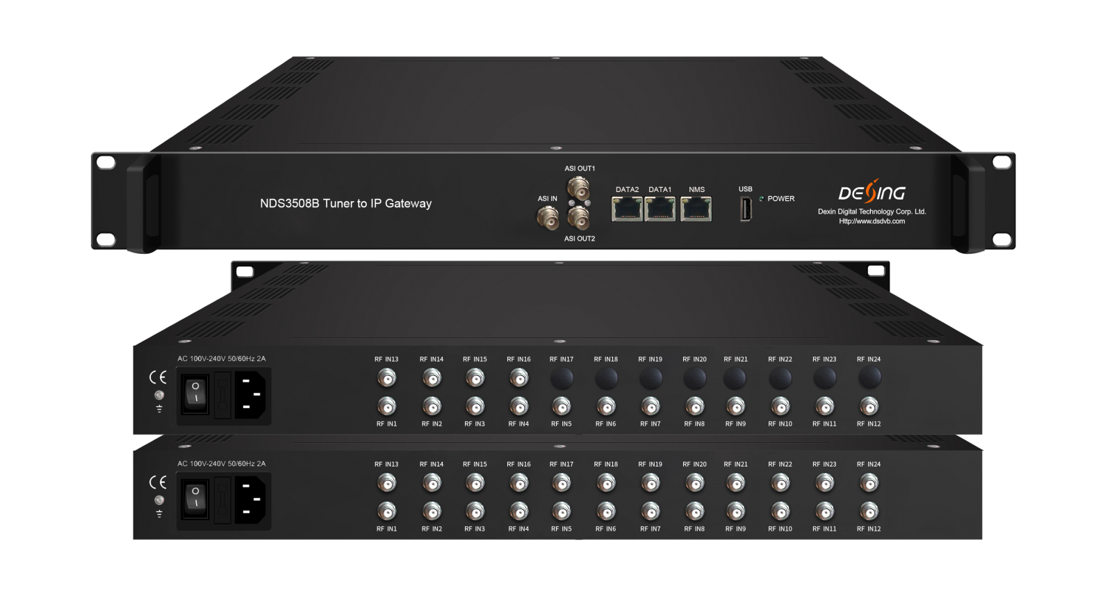Click the POWER indicator LED
The image size is (1112, 612).
coord(761,199)
